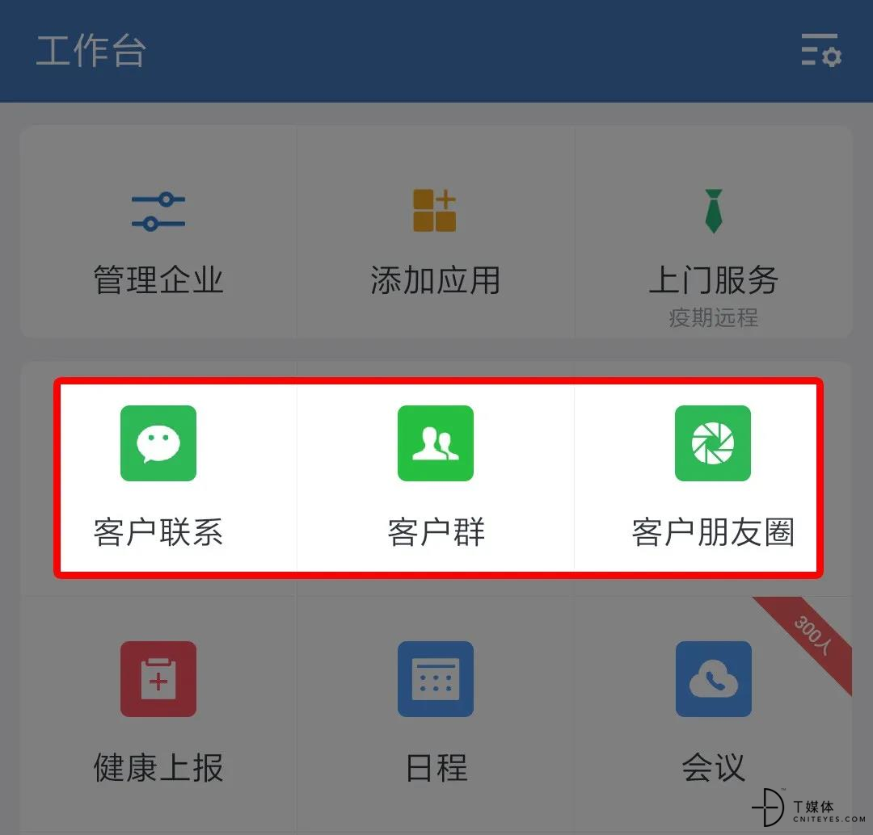Click the 客户联系 text label

tap(158, 532)
